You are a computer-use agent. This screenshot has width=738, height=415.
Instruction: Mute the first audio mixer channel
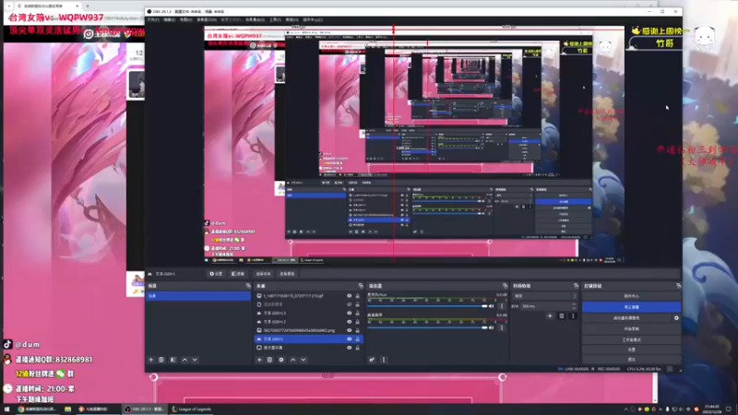492,306
